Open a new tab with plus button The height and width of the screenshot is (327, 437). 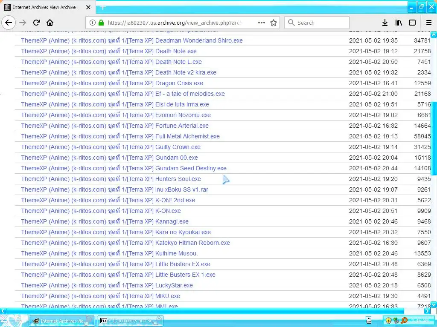(102, 8)
